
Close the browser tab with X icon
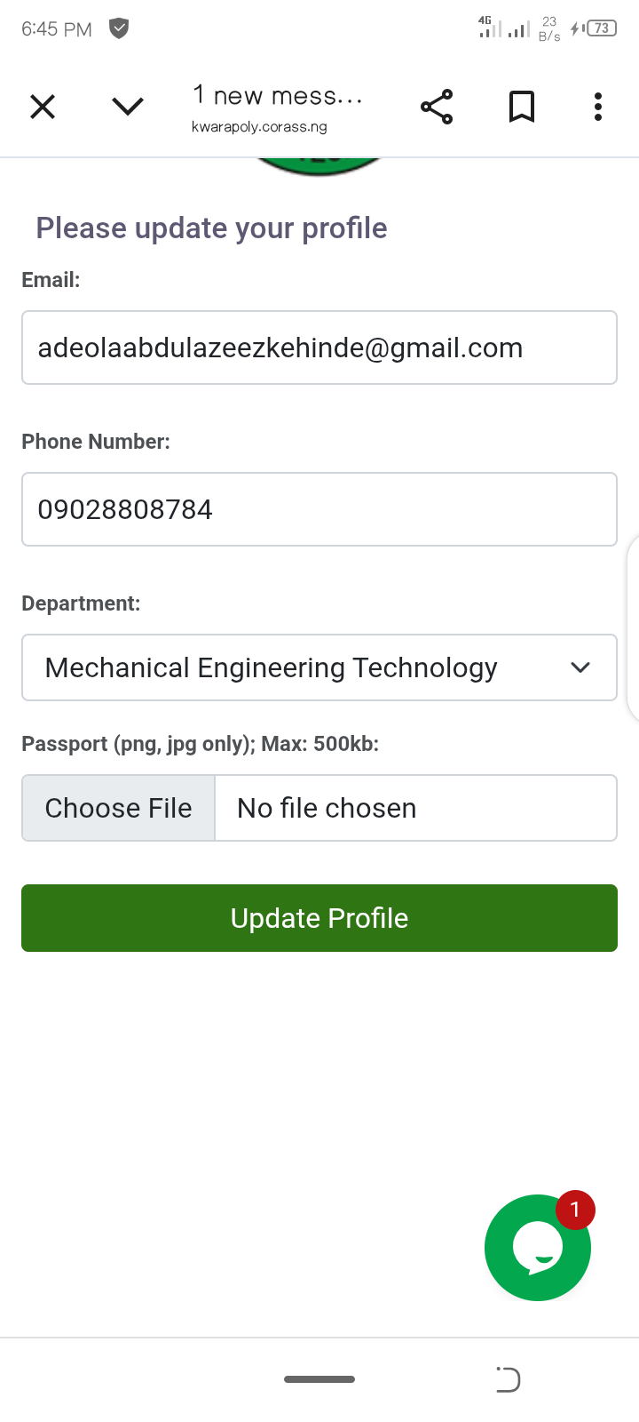[x=43, y=108]
